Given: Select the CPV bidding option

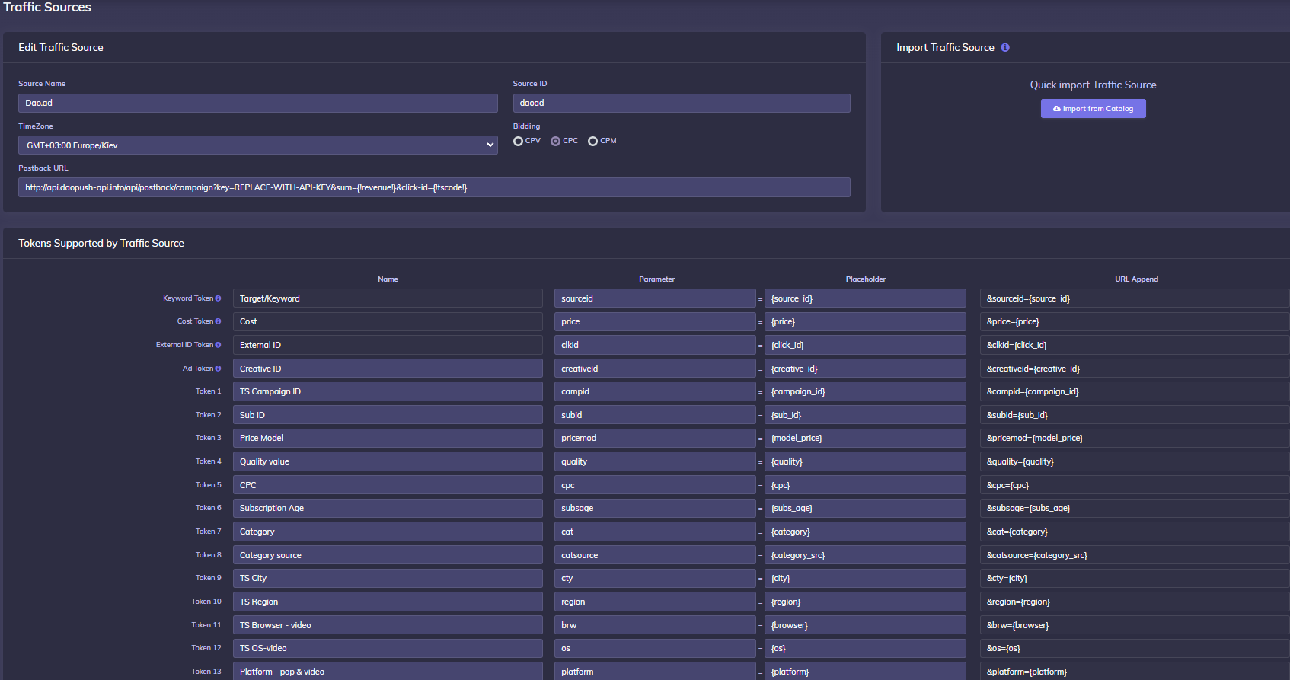Looking at the screenshot, I should point(519,141).
